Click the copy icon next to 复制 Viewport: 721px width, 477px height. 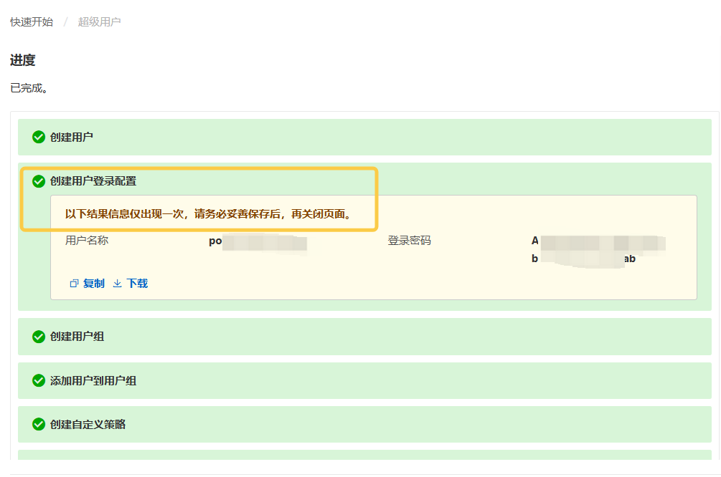[74, 284]
